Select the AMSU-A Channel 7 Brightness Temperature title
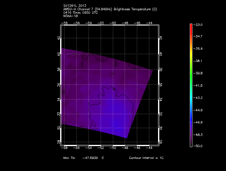This screenshot has width=226, height=171. (110, 9)
